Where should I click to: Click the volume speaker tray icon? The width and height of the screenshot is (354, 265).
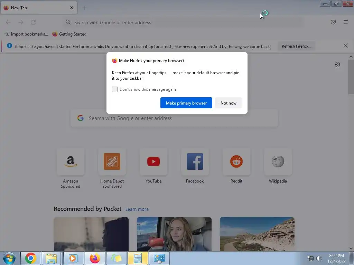tap(319, 258)
